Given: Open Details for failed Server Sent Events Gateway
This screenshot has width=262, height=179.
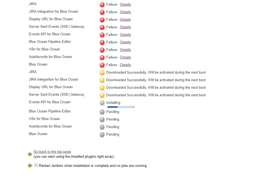Looking at the screenshot, I should (125, 27).
